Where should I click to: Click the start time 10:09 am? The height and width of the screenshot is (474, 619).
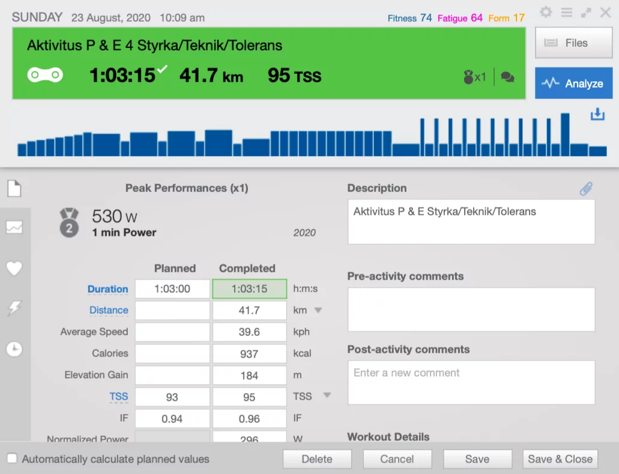(x=182, y=18)
